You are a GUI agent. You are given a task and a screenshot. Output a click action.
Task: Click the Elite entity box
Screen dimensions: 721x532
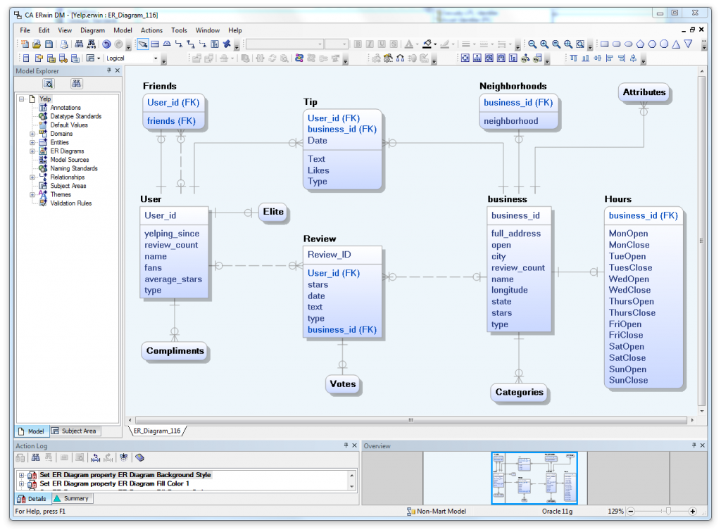pyautogui.click(x=273, y=212)
